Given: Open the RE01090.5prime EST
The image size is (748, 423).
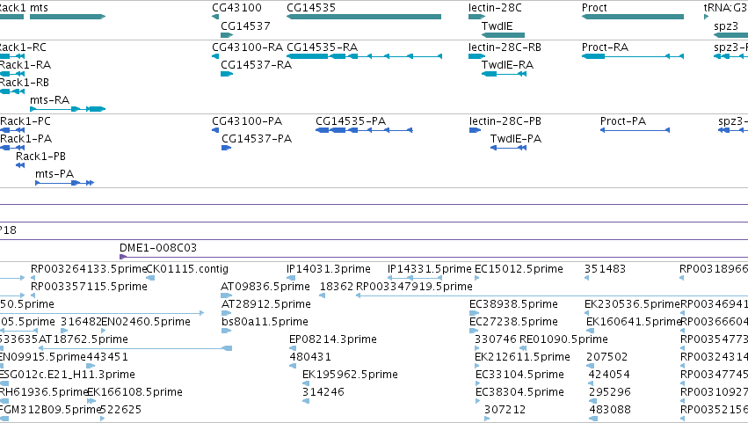Looking at the screenshot, I should coord(523,348).
